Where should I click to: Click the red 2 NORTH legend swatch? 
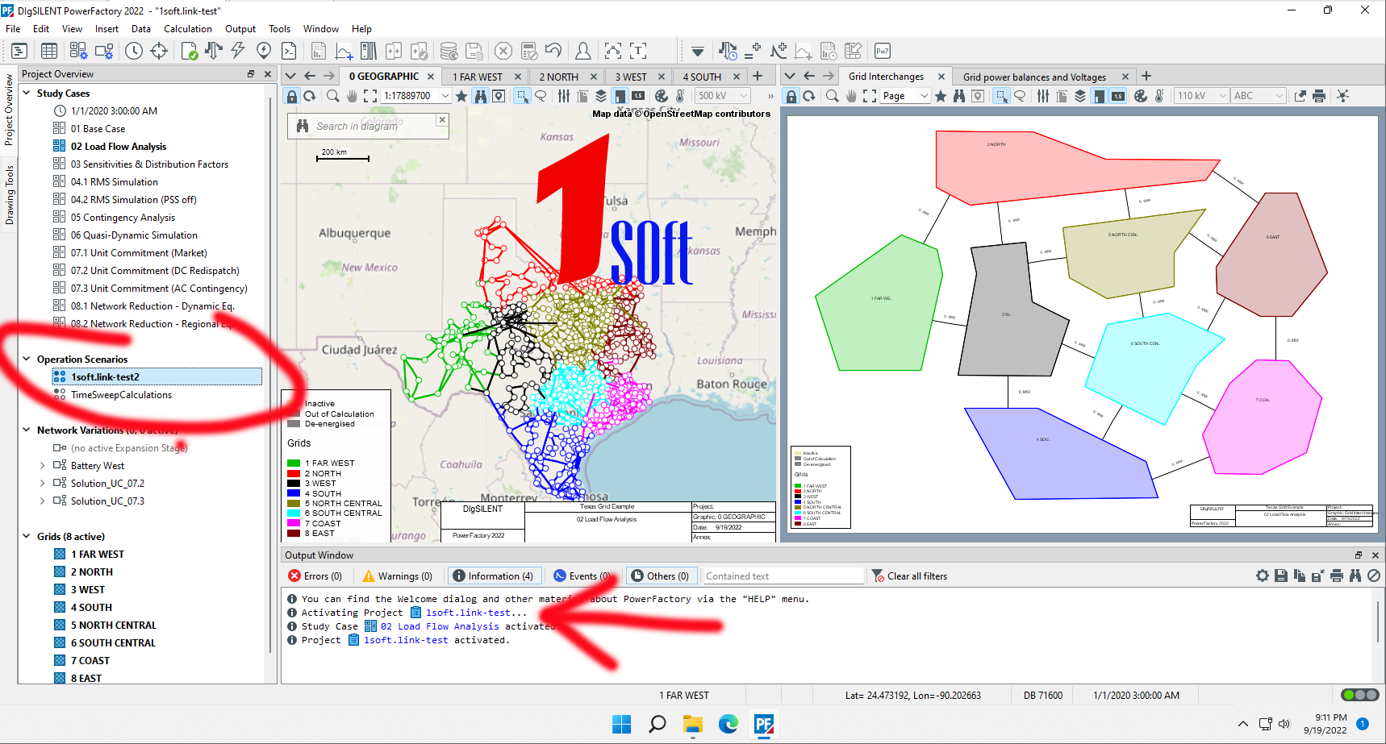tap(294, 473)
